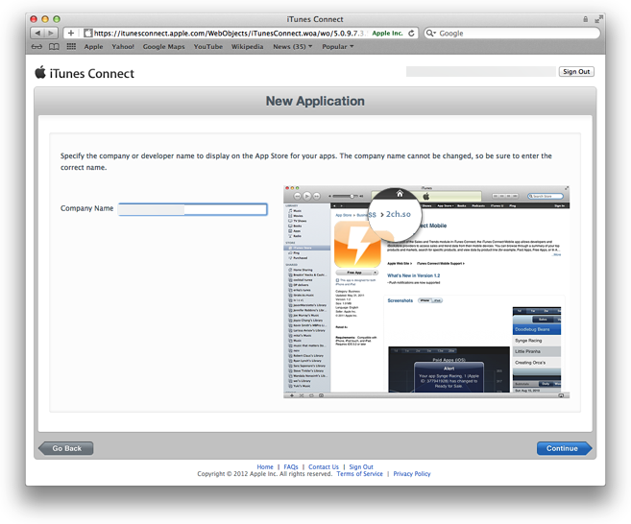Open the Reading List glasses icon
The width and height of the screenshot is (631, 524).
pyautogui.click(x=36, y=47)
